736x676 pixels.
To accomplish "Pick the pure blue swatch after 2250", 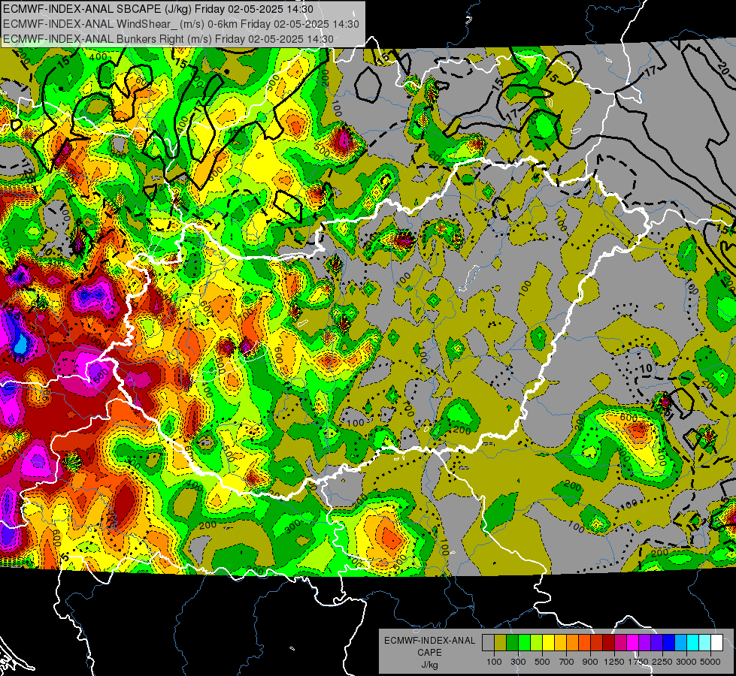I will pyautogui.click(x=669, y=643).
